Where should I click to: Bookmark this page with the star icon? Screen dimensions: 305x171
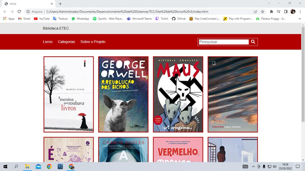(263, 11)
